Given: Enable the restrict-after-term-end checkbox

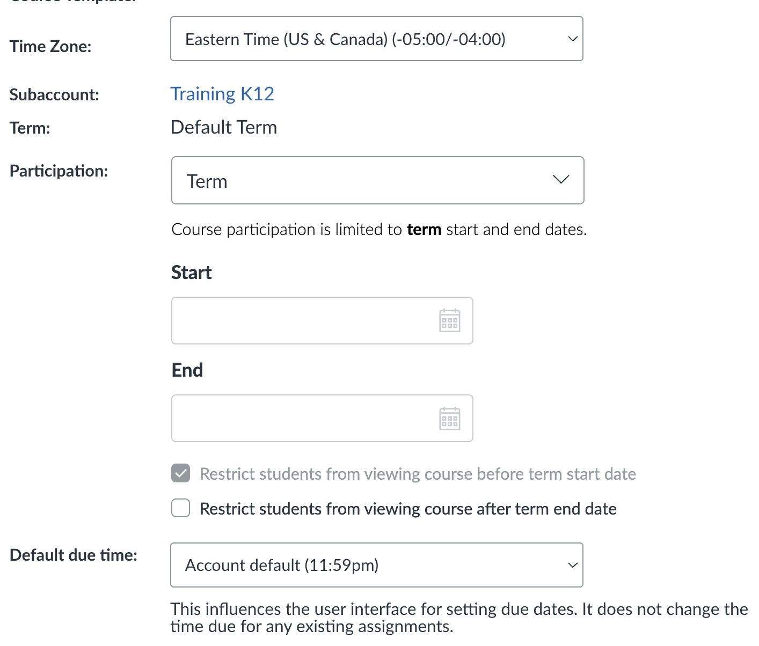Looking at the screenshot, I should [181, 508].
